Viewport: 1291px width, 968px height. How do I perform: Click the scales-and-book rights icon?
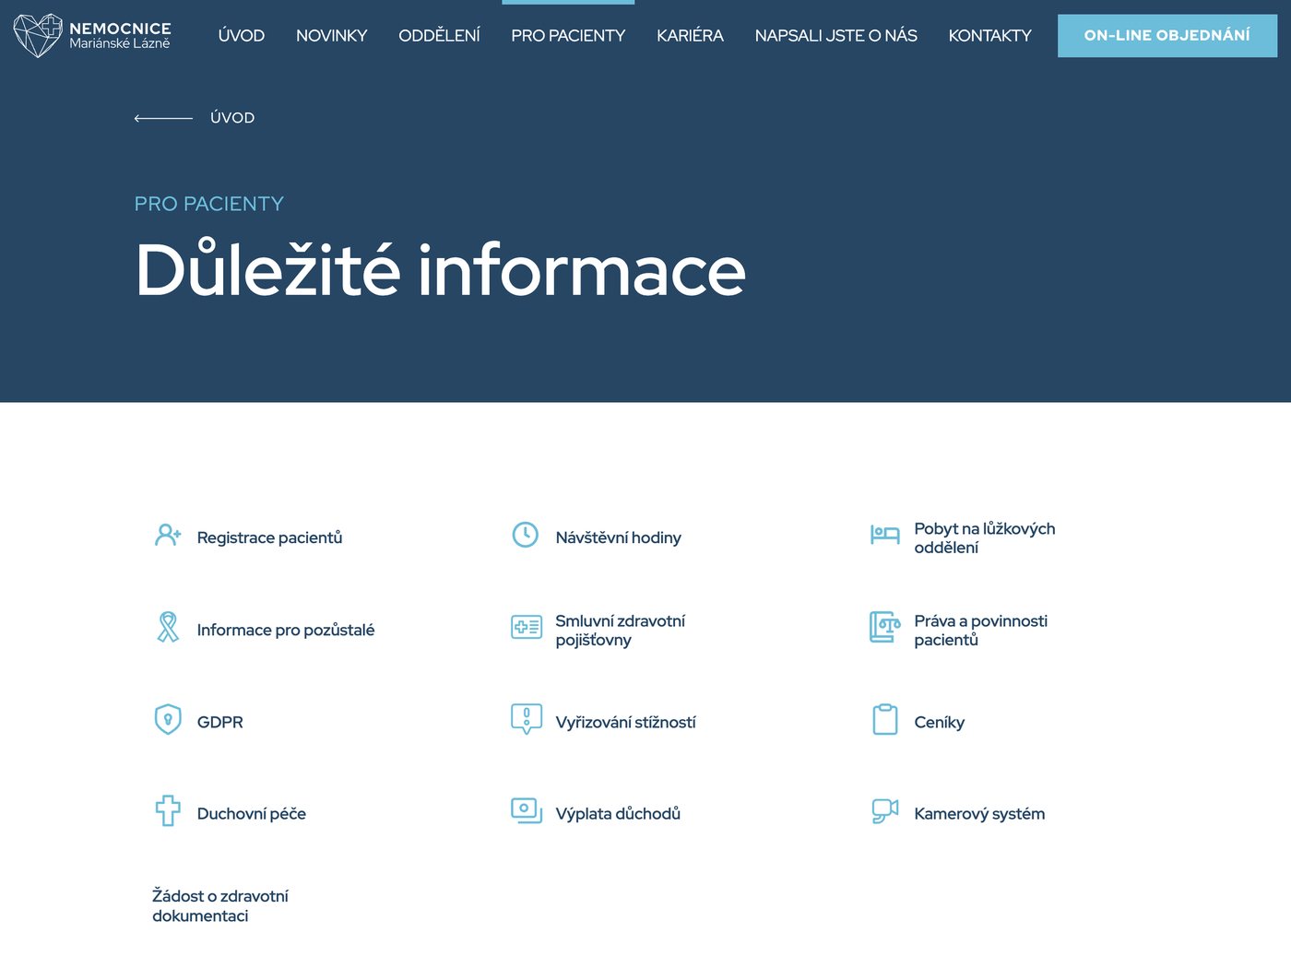pyautogui.click(x=884, y=627)
